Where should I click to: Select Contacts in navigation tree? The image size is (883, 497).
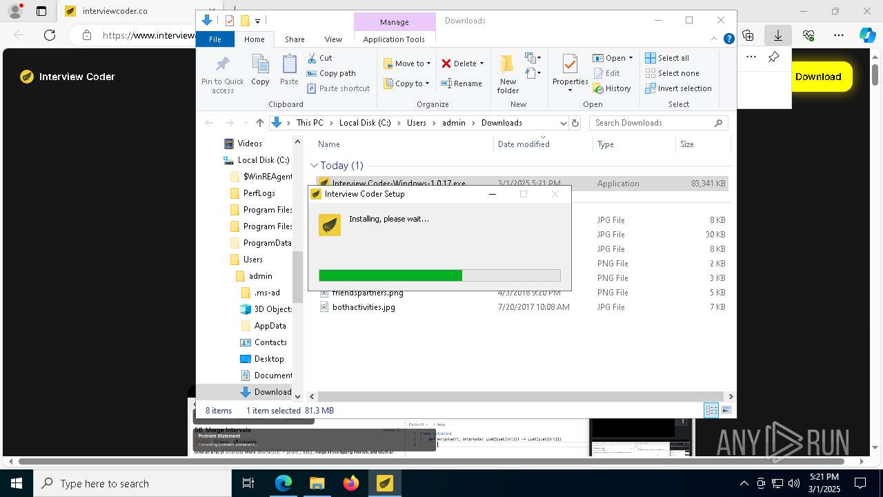[270, 342]
